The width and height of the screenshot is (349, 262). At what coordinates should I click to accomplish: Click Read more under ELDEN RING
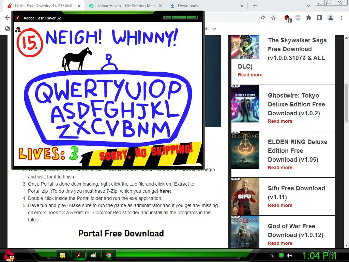tap(280, 168)
